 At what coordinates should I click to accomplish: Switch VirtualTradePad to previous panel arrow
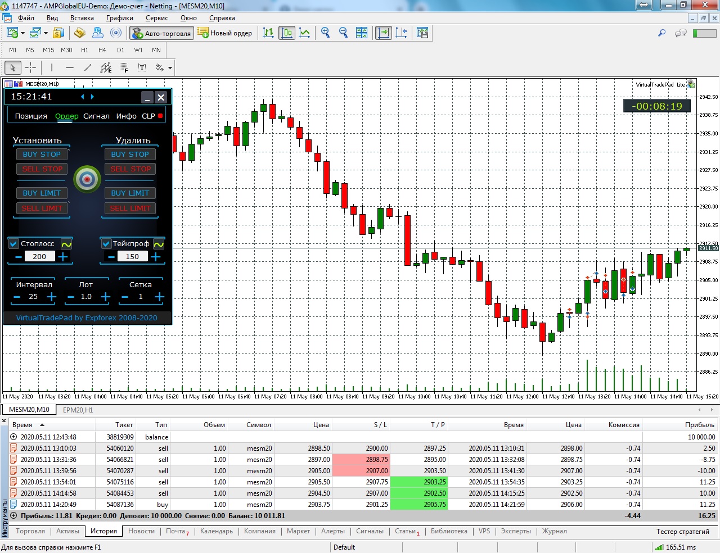[82, 97]
